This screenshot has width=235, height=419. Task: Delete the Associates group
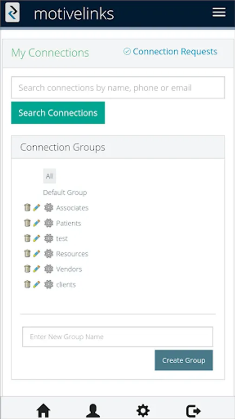[x=27, y=208]
